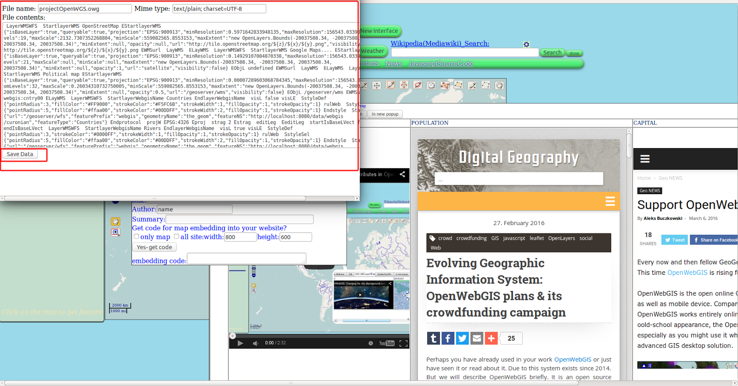The image size is (738, 386).
Task: Check the 'only map' checkbox
Action: click(136, 237)
